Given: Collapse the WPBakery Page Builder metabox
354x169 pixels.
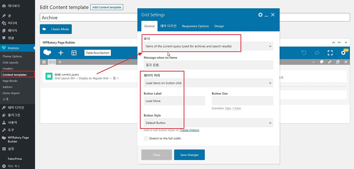Looking at the screenshot, I should (346, 42).
